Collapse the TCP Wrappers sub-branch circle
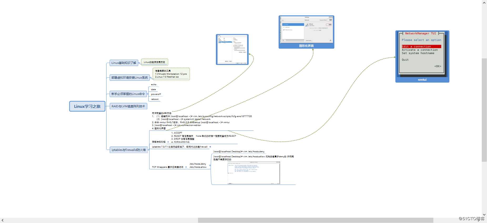Image resolution: width=487 pixels, height=223 pixels. [x=186, y=167]
